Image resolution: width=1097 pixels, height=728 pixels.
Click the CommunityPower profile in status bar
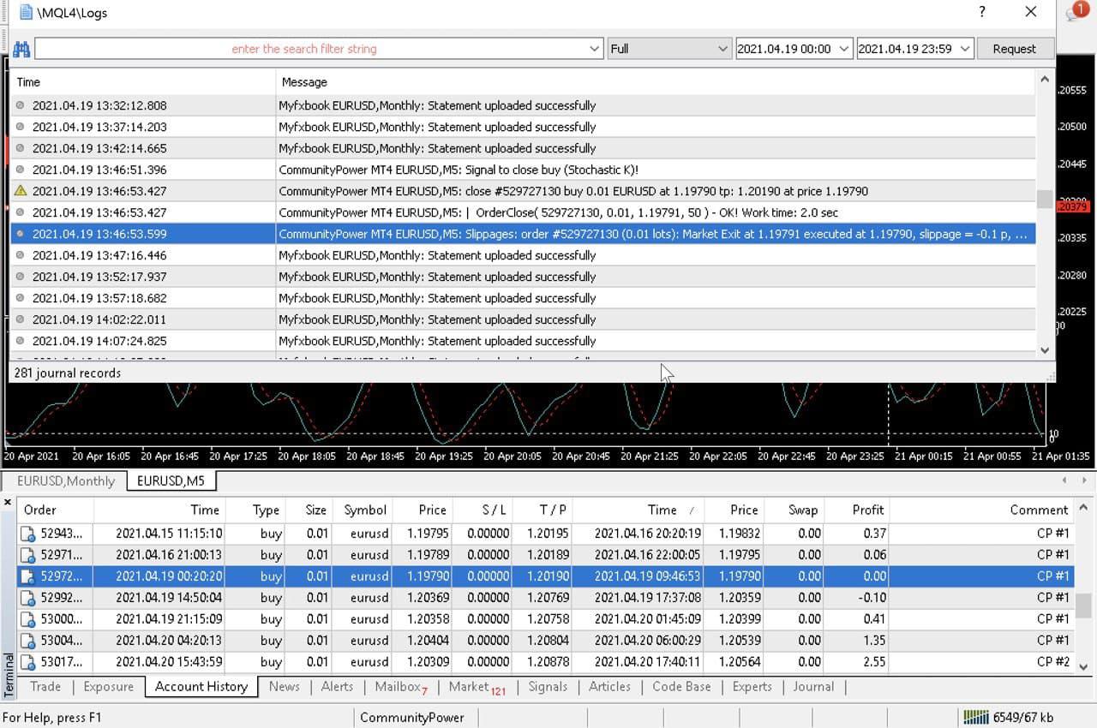click(x=411, y=717)
